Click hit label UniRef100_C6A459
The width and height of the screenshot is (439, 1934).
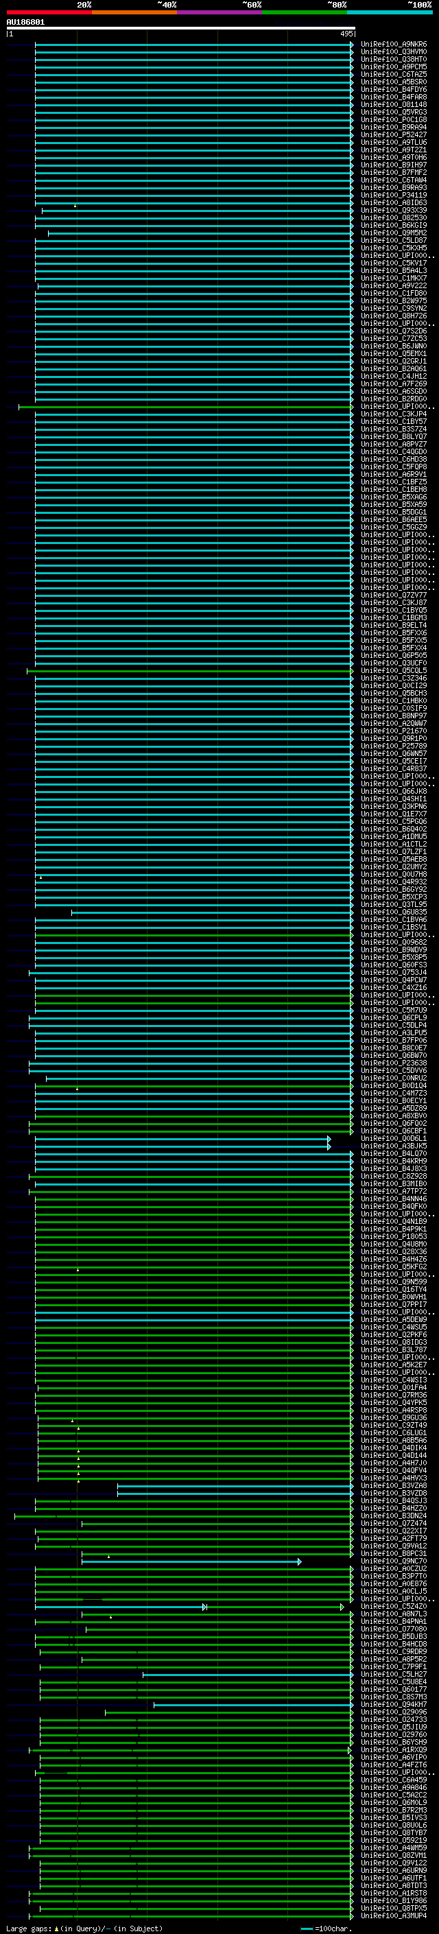[394, 1780]
